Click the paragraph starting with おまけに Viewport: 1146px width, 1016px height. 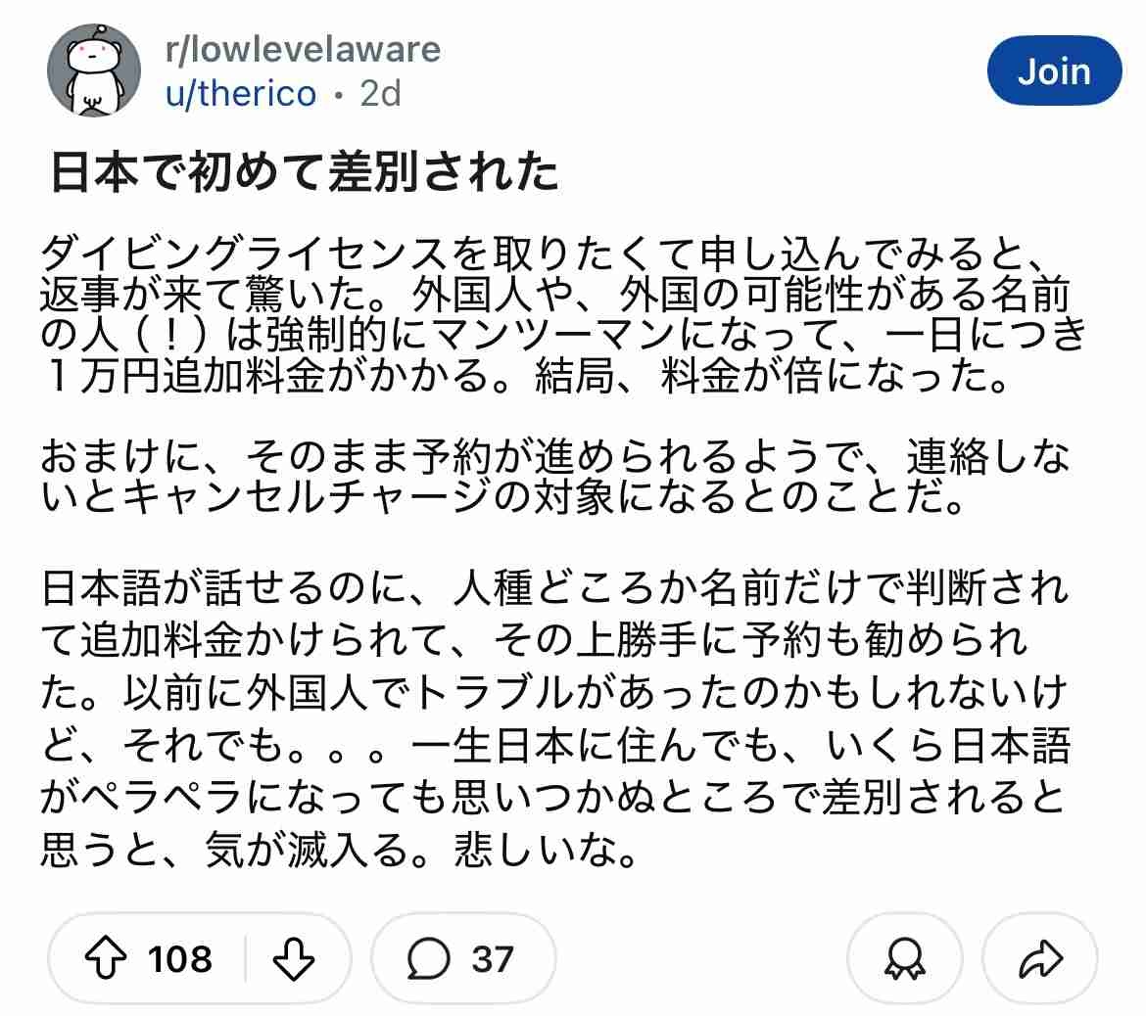[x=553, y=480]
